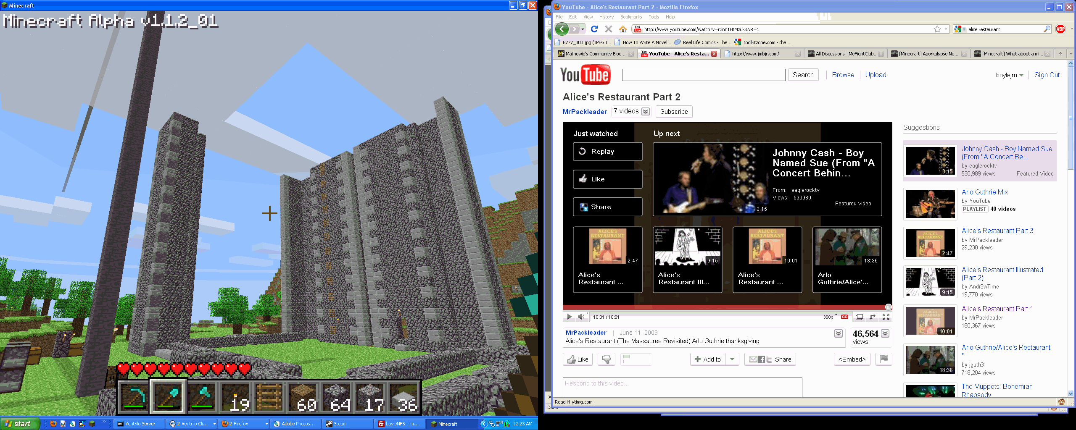Flag the video with the flag icon
1076x430 pixels.
pos(883,359)
